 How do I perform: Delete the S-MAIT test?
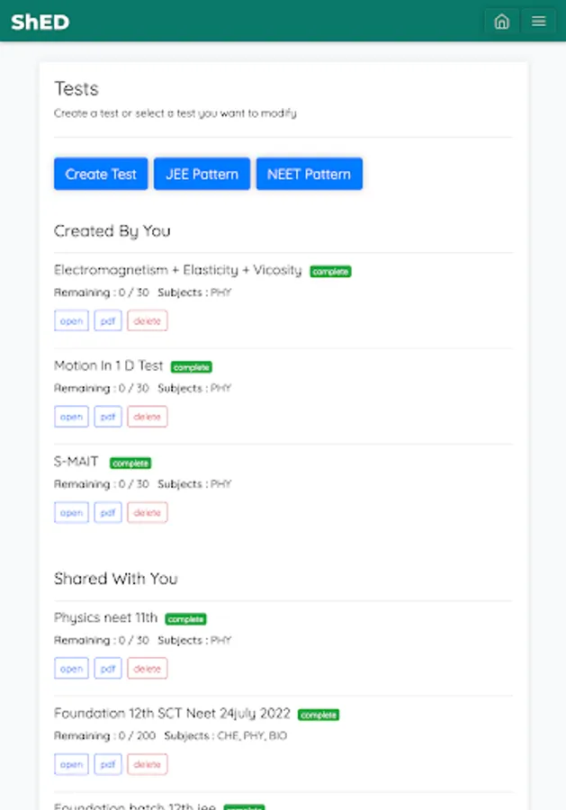click(147, 512)
